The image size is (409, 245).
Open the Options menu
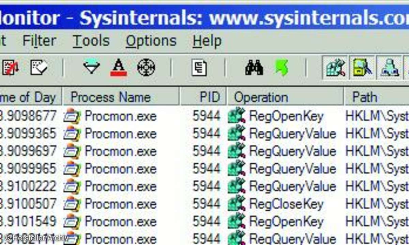151,41
